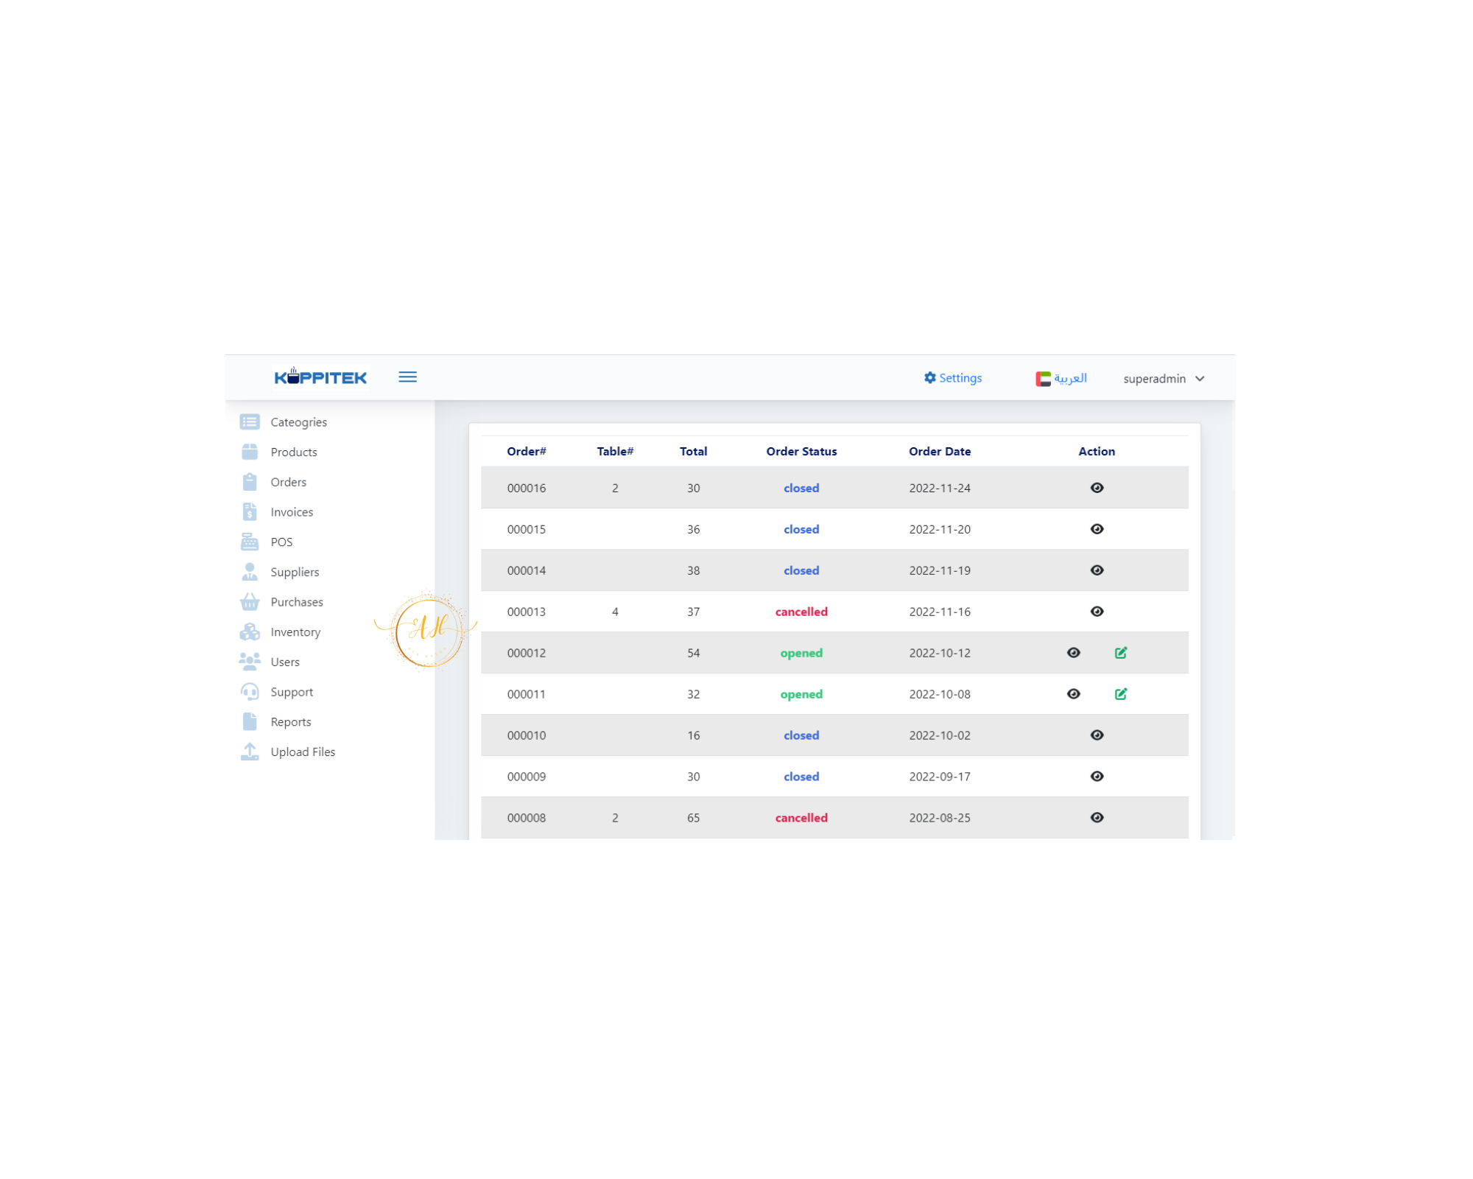Click the Upload Files upload icon
The image size is (1473, 1179).
[x=250, y=752]
